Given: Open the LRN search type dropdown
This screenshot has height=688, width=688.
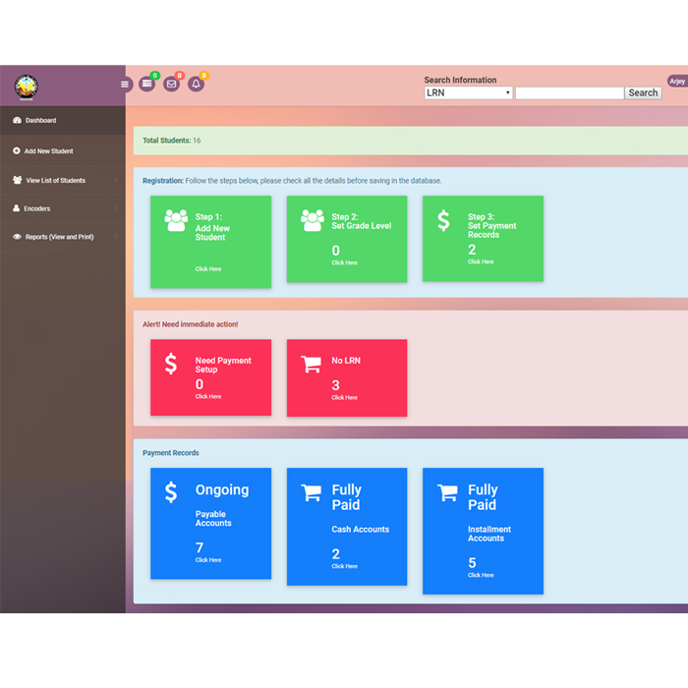Looking at the screenshot, I should tap(468, 92).
